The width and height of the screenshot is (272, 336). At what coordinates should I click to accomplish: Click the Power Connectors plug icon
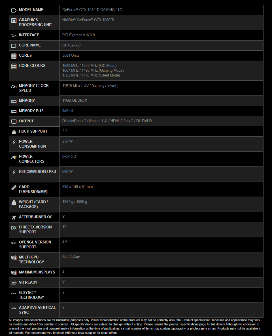pos(14,157)
